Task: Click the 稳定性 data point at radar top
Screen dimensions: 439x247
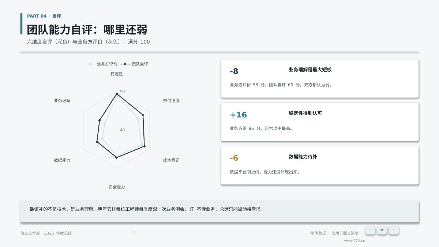Action: coord(117,94)
